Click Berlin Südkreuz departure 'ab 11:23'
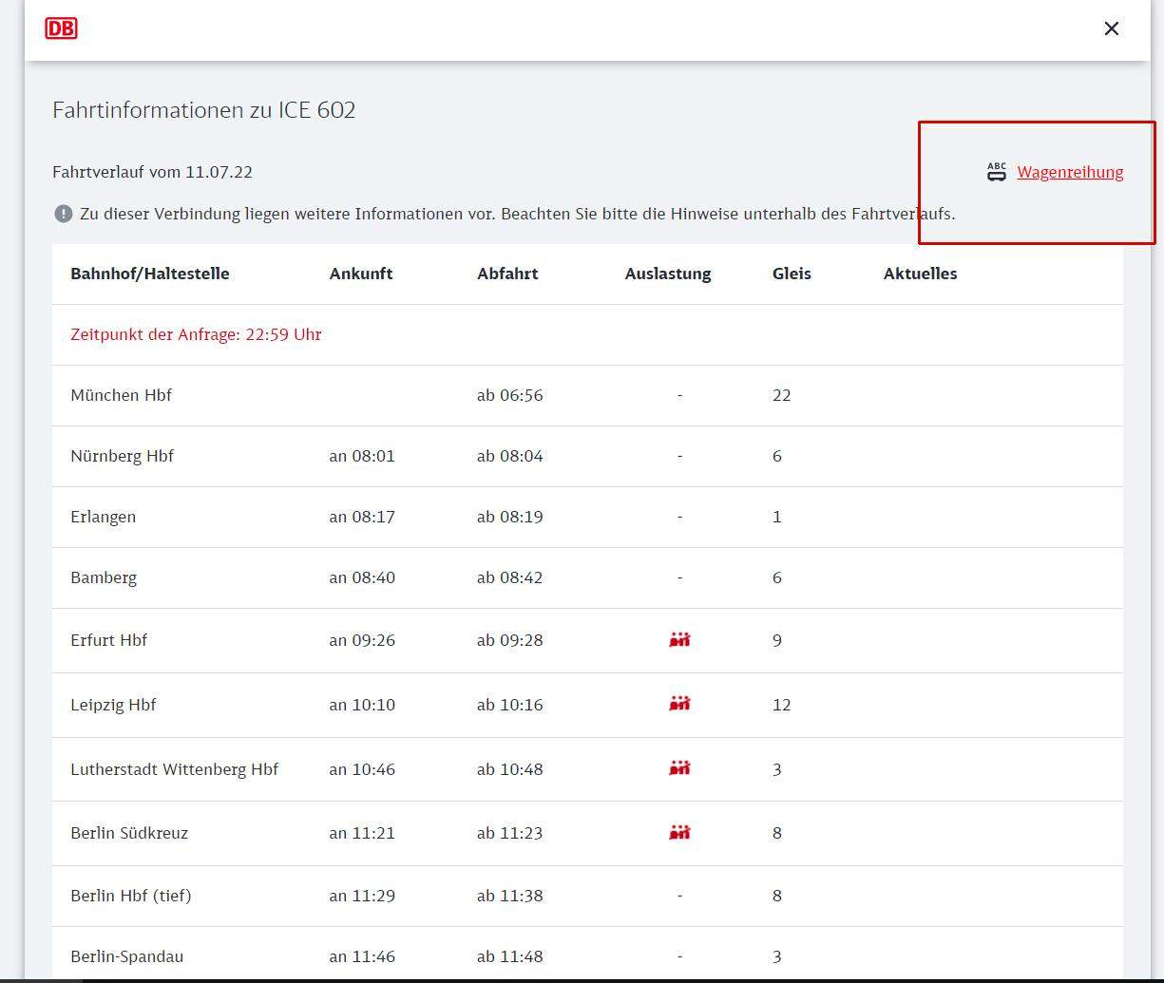The width and height of the screenshot is (1164, 983). (509, 833)
